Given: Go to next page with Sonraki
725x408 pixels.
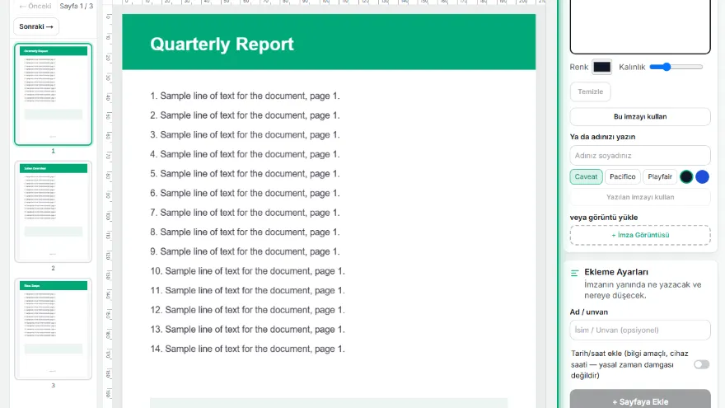Looking at the screenshot, I should (x=36, y=26).
